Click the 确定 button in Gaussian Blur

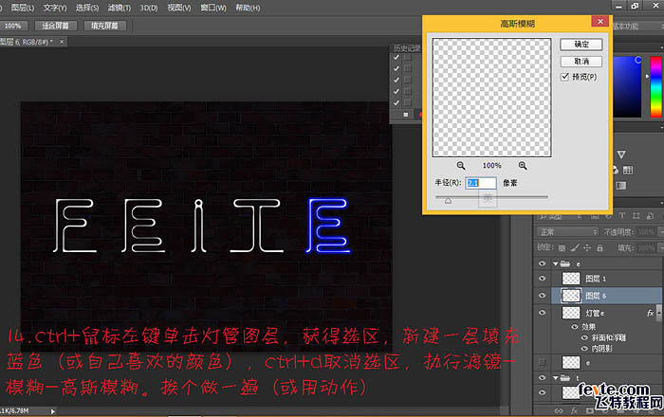pyautogui.click(x=581, y=45)
